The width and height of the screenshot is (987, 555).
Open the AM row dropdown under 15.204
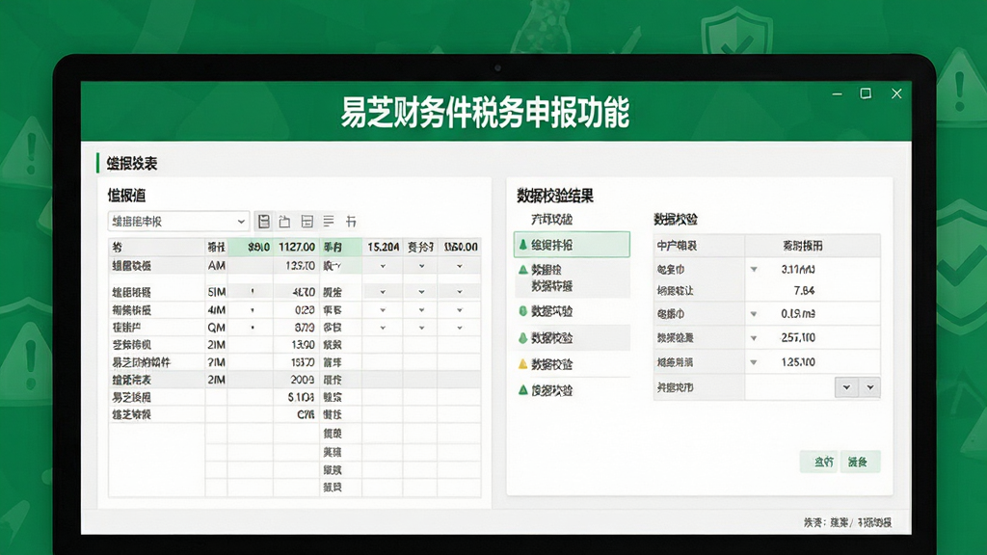coord(383,266)
